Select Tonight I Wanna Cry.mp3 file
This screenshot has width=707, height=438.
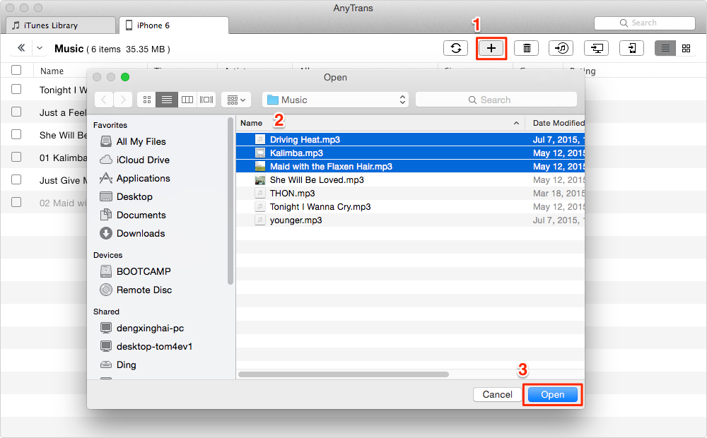pyautogui.click(x=410, y=207)
